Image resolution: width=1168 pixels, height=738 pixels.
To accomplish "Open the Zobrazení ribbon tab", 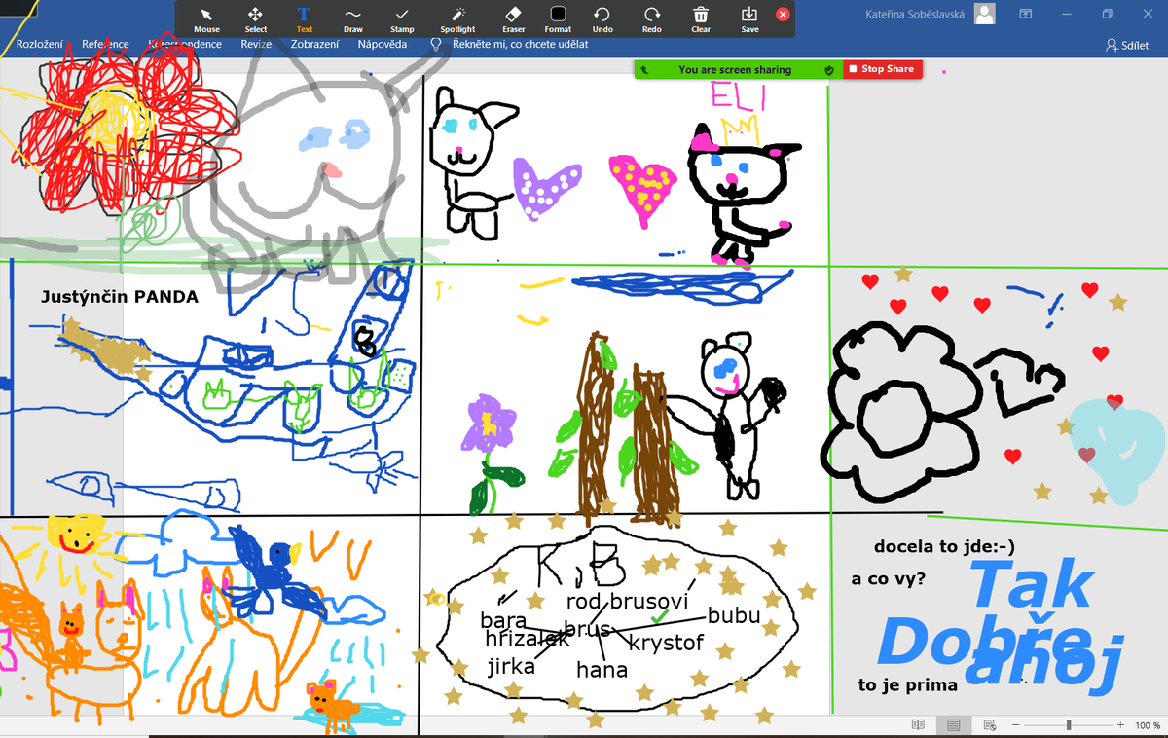I will coord(313,44).
